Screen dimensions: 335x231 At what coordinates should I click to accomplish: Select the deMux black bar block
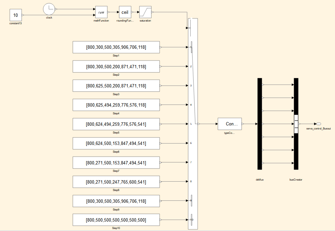pos(259,124)
